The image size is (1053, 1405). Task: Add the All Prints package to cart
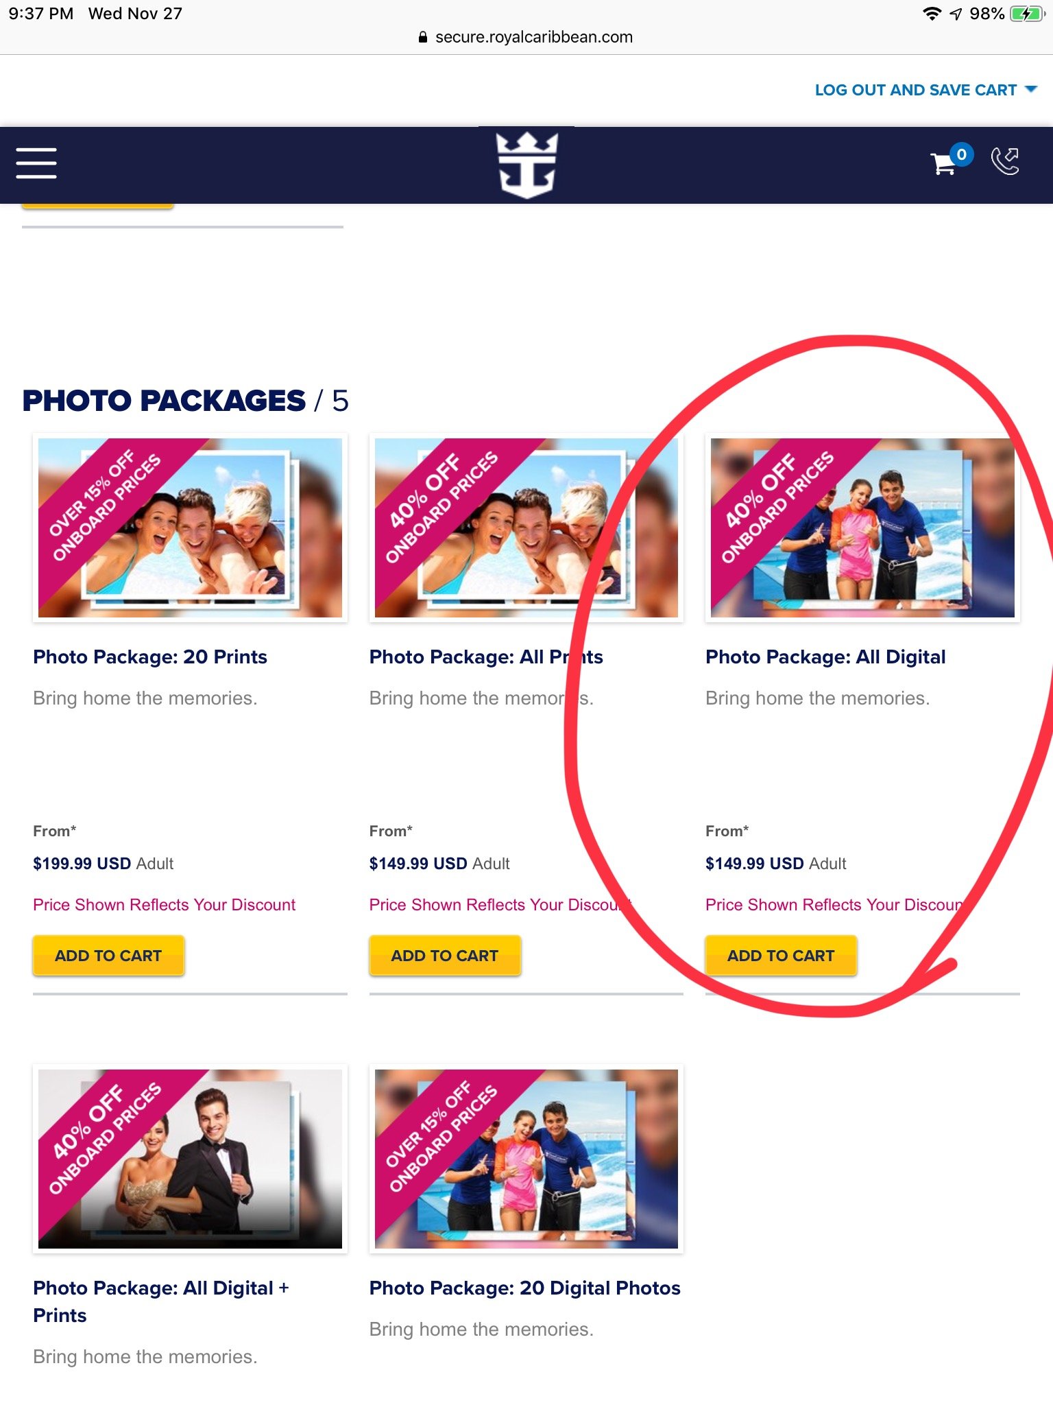click(x=445, y=956)
